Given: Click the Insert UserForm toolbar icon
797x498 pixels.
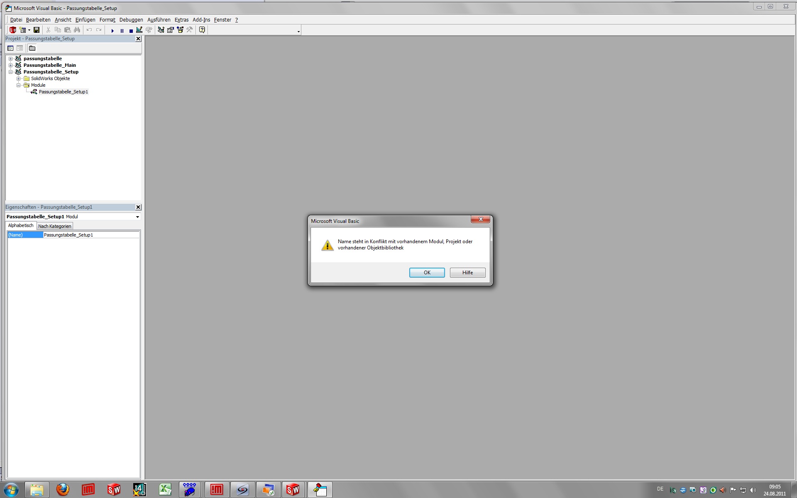Looking at the screenshot, I should (x=22, y=30).
